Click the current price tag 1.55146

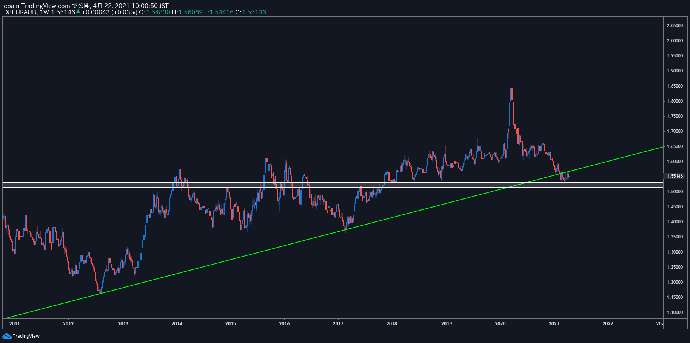pos(675,176)
